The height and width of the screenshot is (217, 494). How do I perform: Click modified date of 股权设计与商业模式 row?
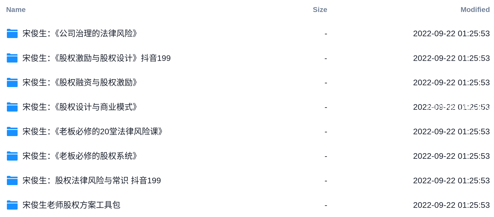(451, 107)
